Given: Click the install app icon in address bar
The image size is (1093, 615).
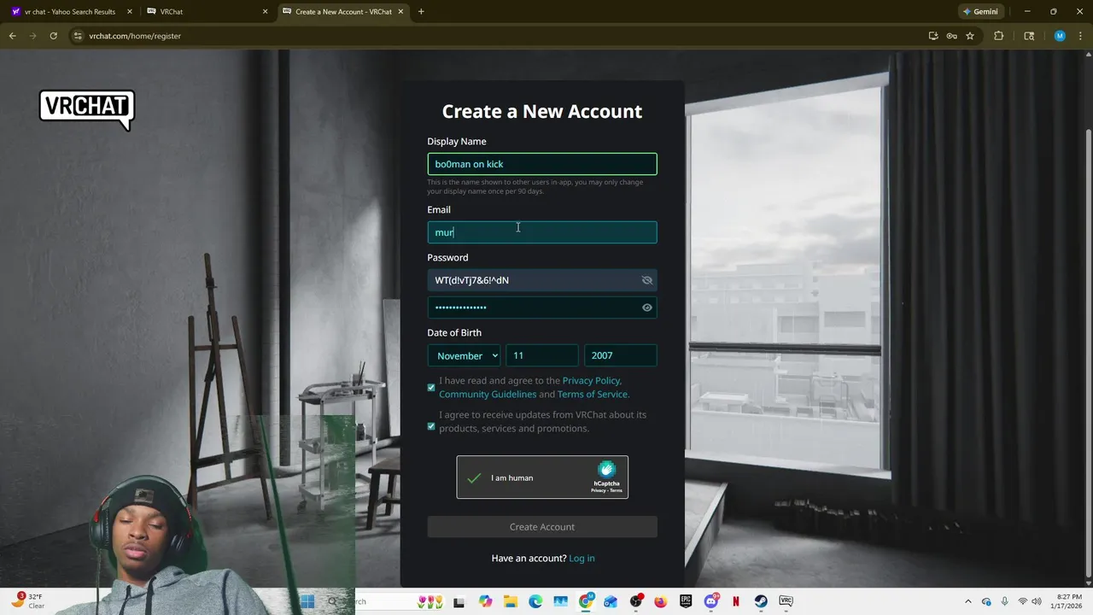Looking at the screenshot, I should pos(933,36).
